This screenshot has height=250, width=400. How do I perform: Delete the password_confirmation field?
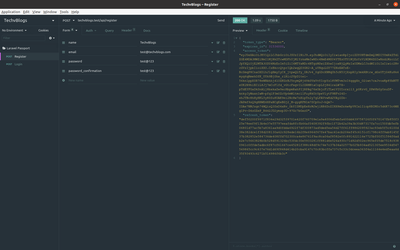224,71
